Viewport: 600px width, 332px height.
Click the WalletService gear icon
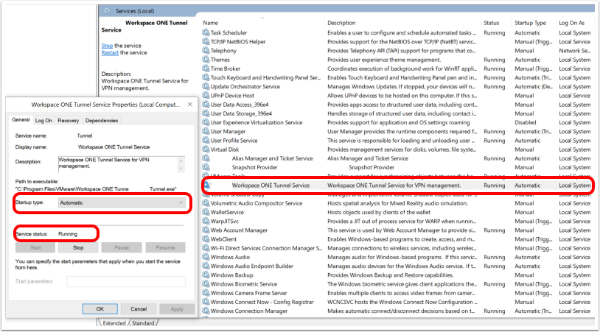pos(206,212)
